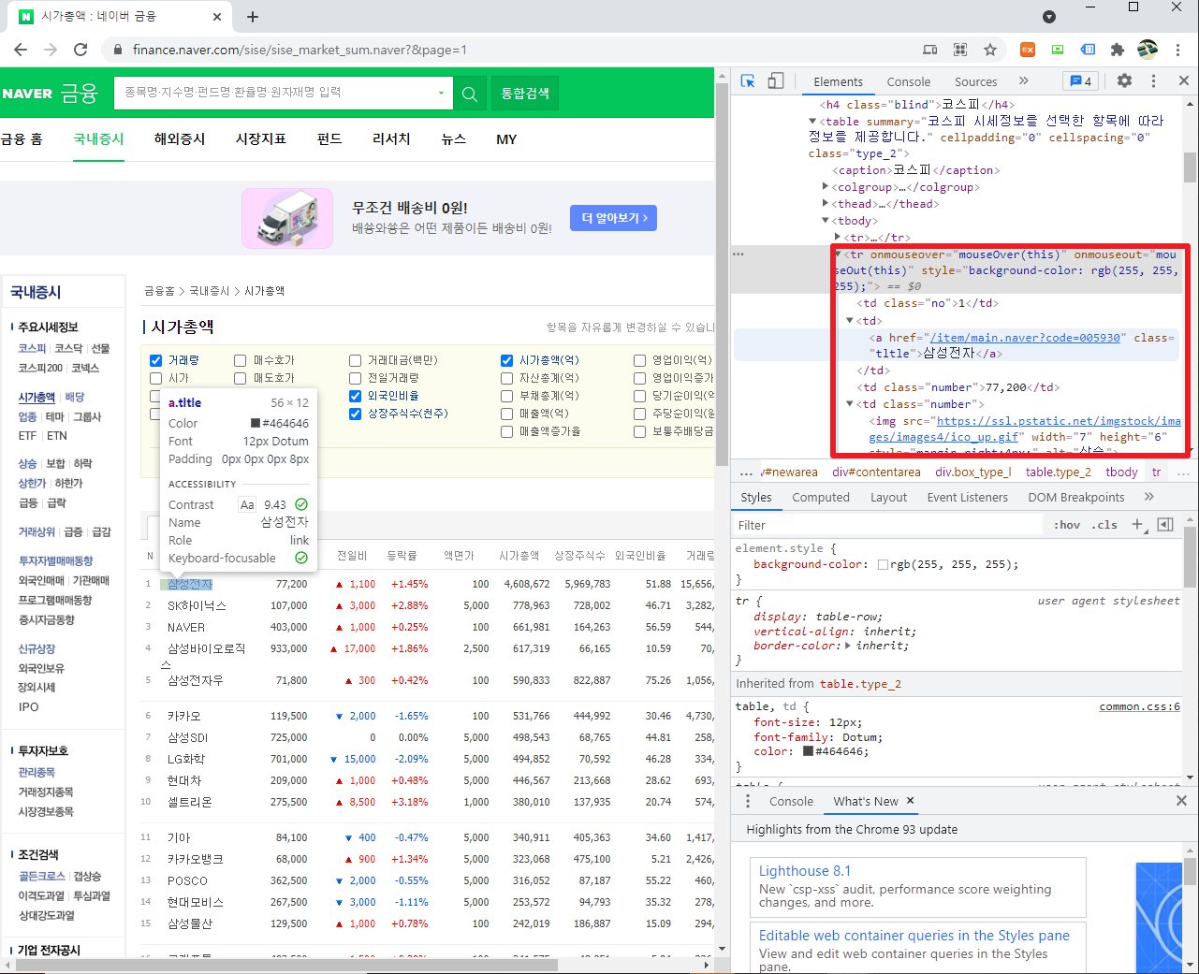The height and width of the screenshot is (974, 1199).
Task: Open the DOM Breakpoints tab
Action: click(1076, 497)
